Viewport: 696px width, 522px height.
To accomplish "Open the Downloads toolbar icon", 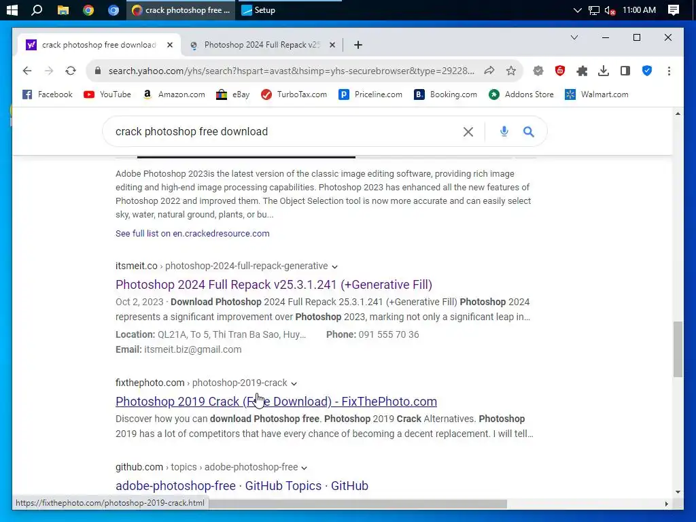I will point(604,71).
